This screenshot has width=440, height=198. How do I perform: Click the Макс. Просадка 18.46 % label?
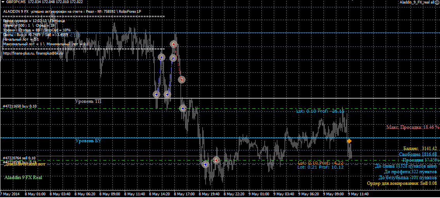point(412,127)
